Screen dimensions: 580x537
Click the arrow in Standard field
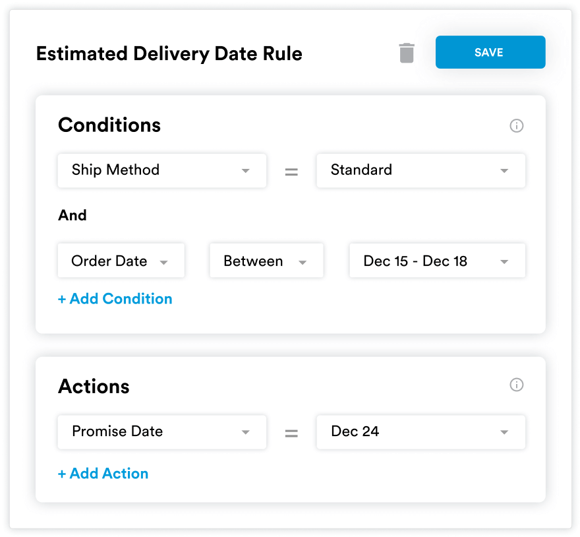point(504,171)
